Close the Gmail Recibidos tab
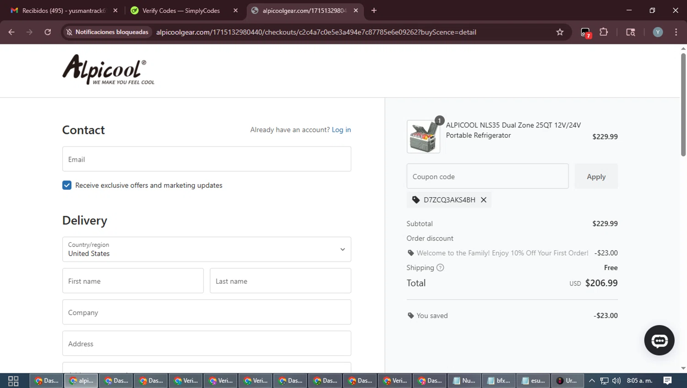 coord(115,11)
